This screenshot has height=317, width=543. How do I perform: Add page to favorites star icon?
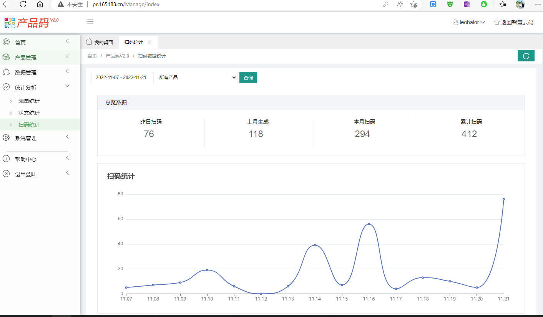point(413,4)
